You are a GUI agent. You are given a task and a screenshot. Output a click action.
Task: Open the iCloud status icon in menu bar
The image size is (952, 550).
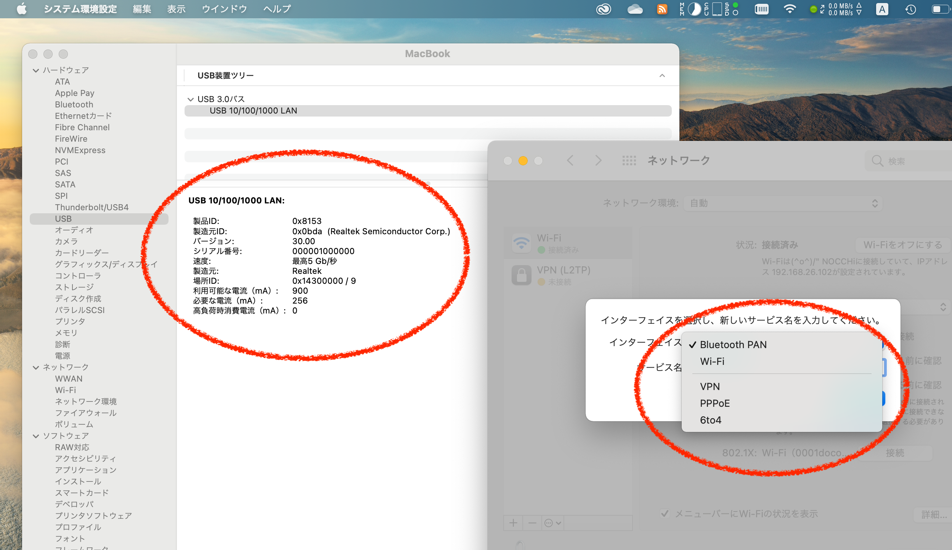pos(635,9)
